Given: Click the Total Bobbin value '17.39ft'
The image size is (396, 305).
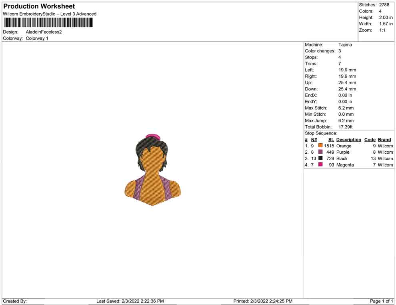Looking at the screenshot, I should point(345,127).
